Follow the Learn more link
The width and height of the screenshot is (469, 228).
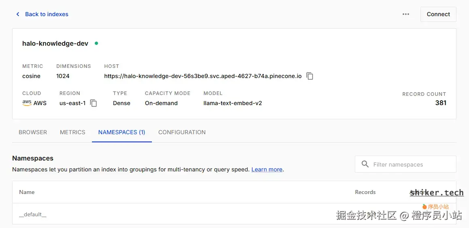point(267,169)
